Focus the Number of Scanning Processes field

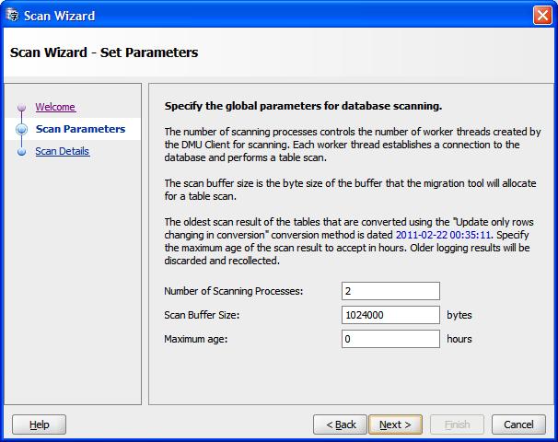(x=389, y=291)
